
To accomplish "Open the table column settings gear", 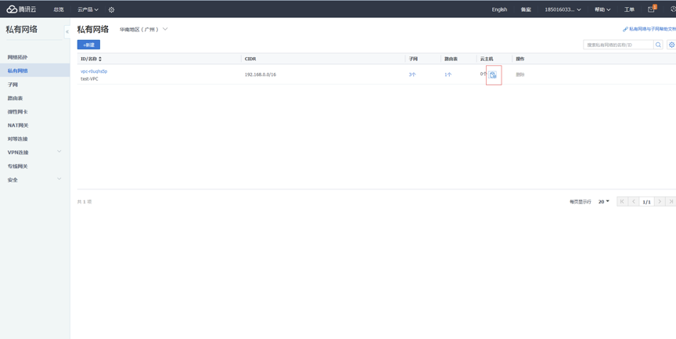I will [671, 45].
